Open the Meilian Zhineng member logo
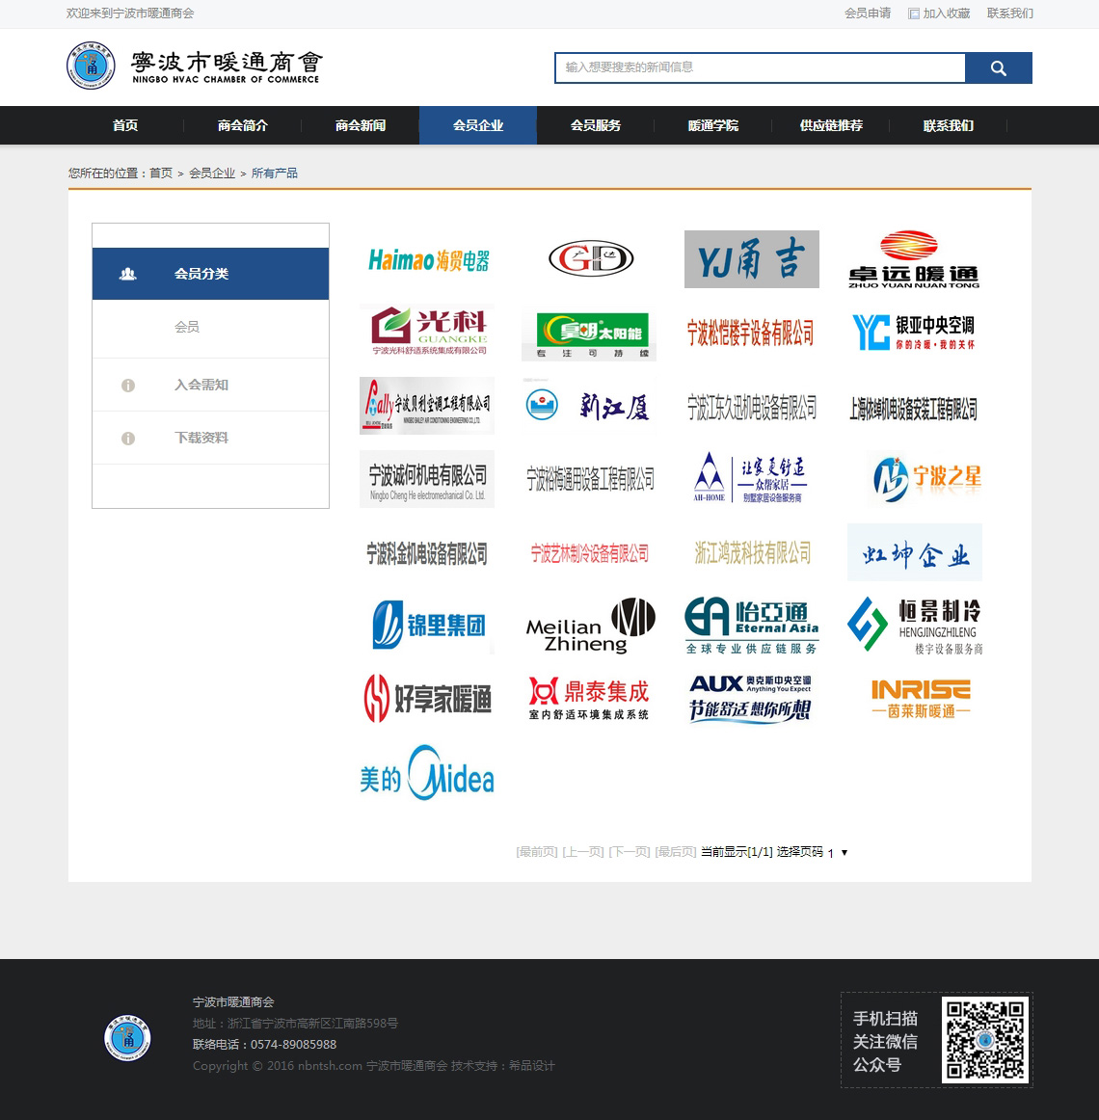The width and height of the screenshot is (1099, 1120). point(590,625)
